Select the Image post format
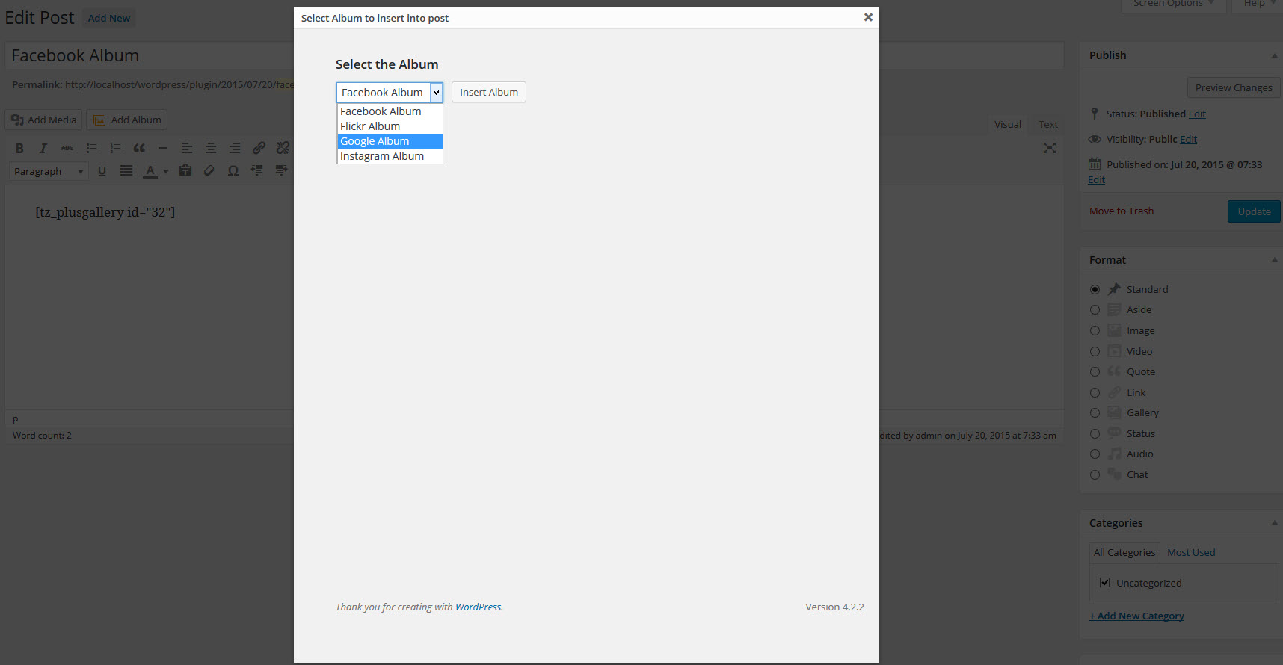The width and height of the screenshot is (1283, 665). point(1095,330)
